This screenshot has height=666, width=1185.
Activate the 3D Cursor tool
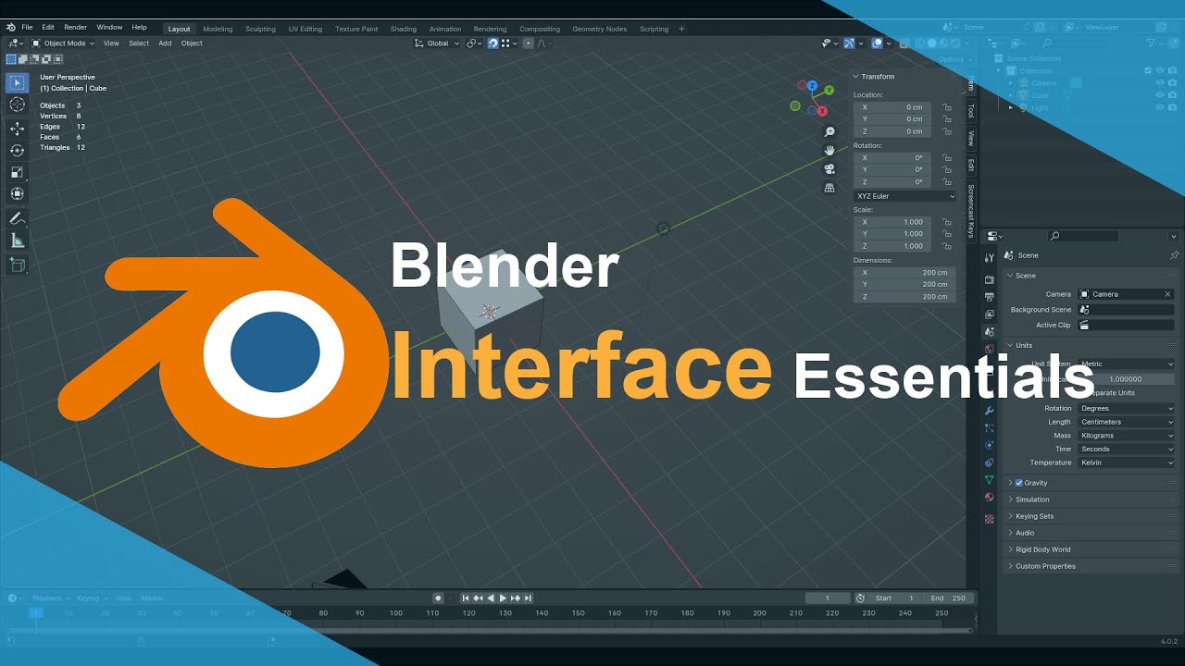(x=17, y=105)
